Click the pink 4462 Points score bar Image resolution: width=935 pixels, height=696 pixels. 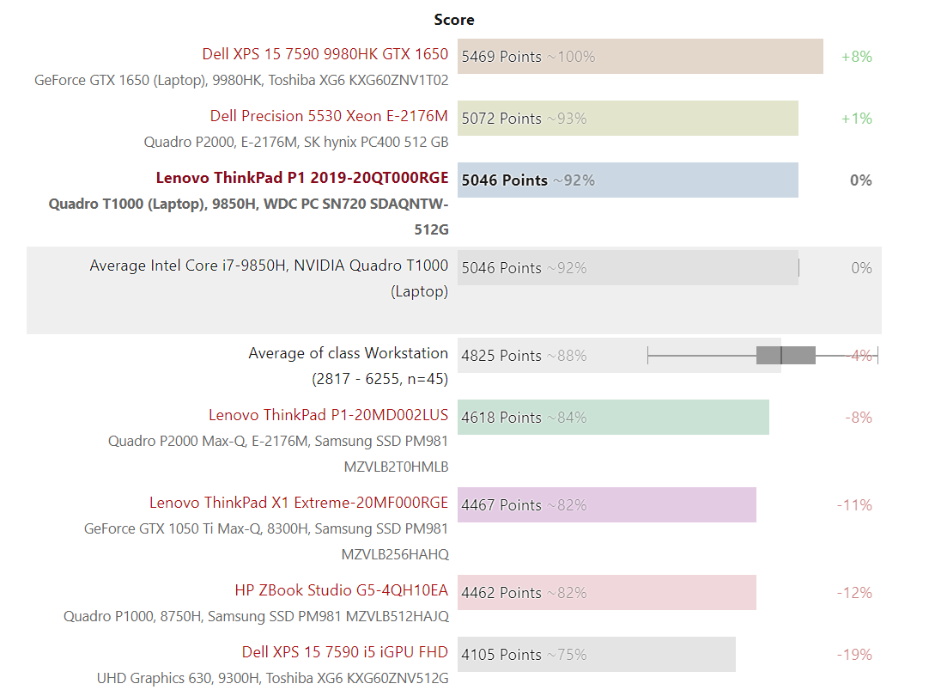click(x=607, y=593)
